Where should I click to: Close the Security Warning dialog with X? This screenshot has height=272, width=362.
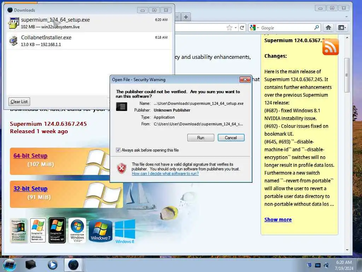(245, 80)
